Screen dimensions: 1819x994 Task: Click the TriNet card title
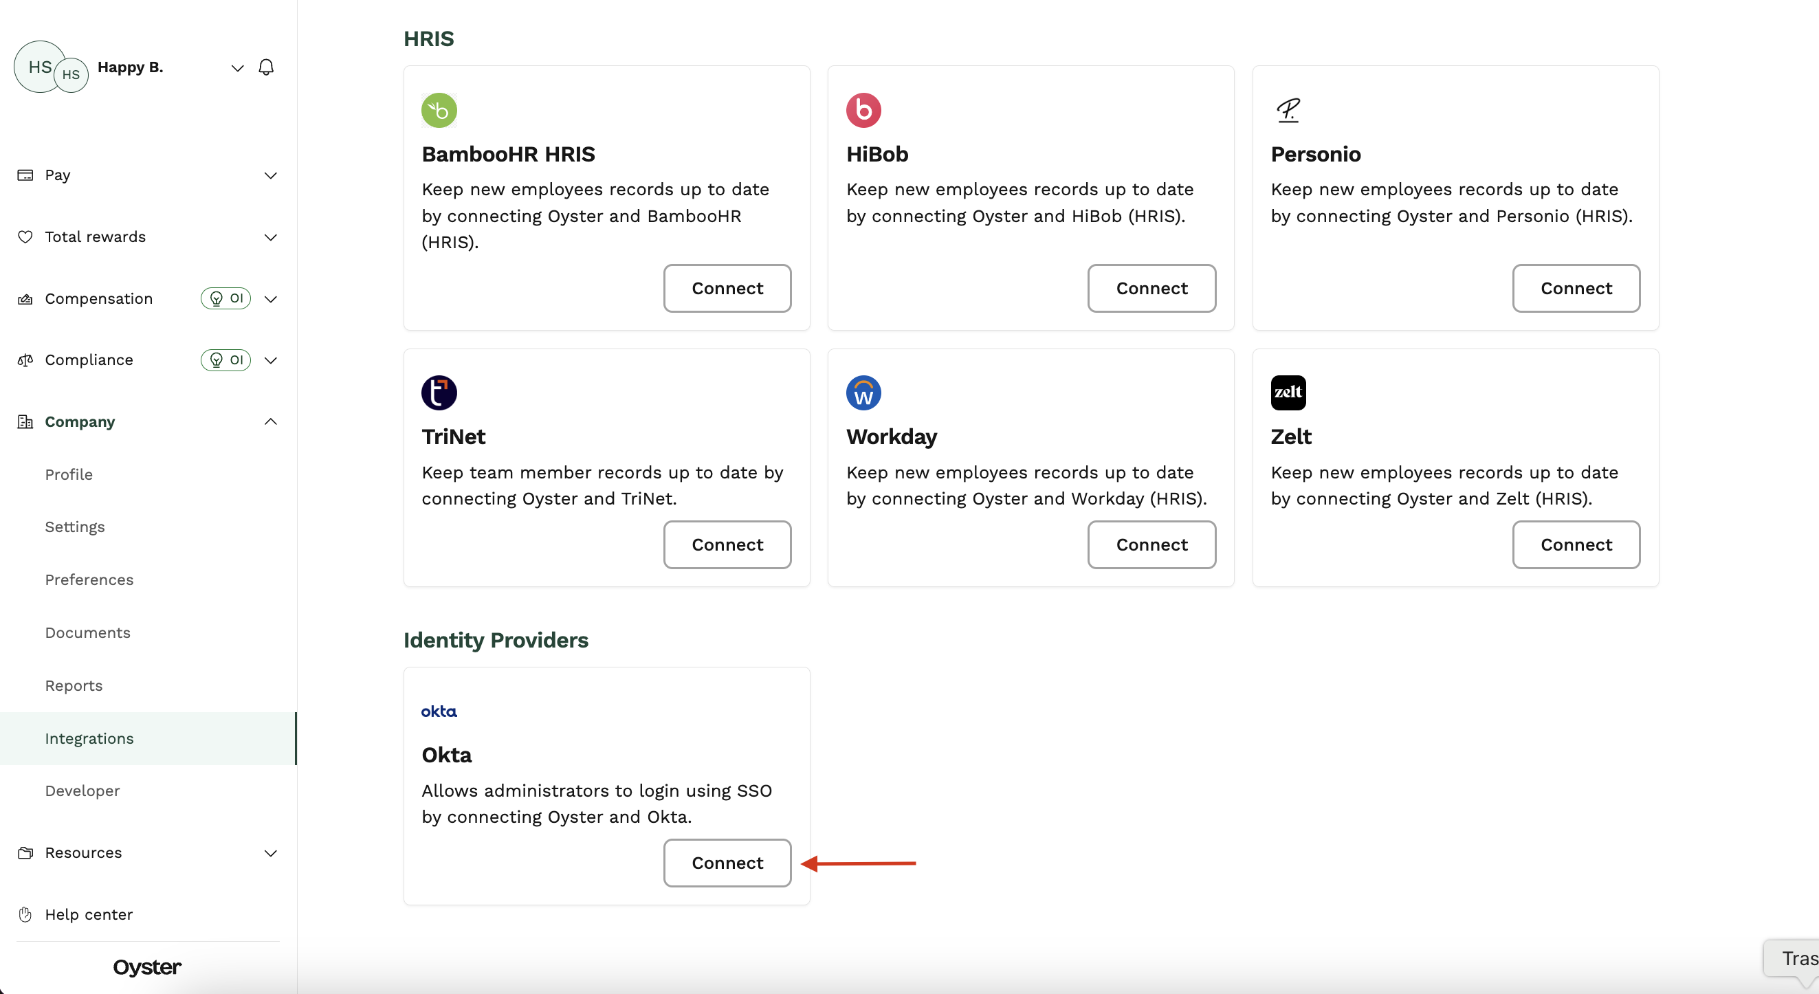click(453, 437)
